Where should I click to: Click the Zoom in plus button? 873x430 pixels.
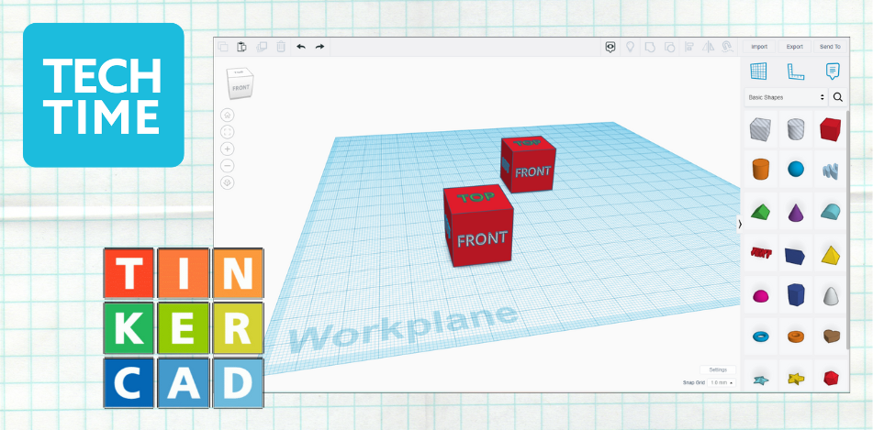228,149
